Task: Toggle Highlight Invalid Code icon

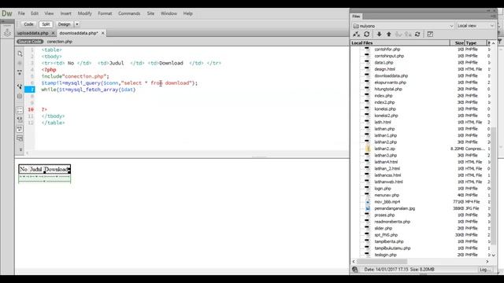Action: pos(20,119)
